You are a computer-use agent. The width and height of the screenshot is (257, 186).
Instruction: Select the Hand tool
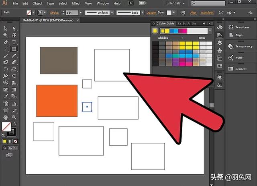[6, 118]
